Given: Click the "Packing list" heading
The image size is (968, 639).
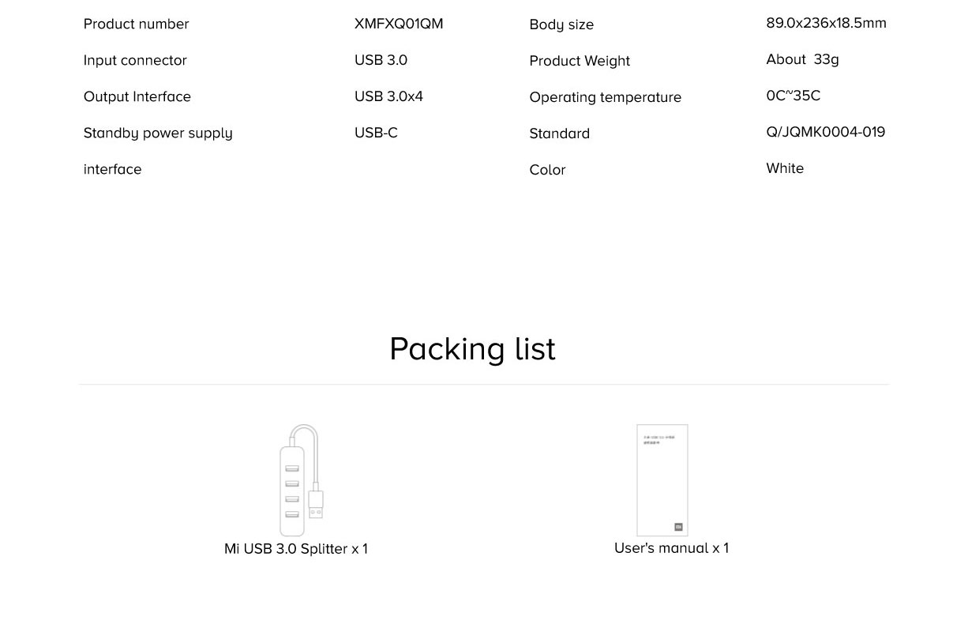Looking at the screenshot, I should click(472, 349).
